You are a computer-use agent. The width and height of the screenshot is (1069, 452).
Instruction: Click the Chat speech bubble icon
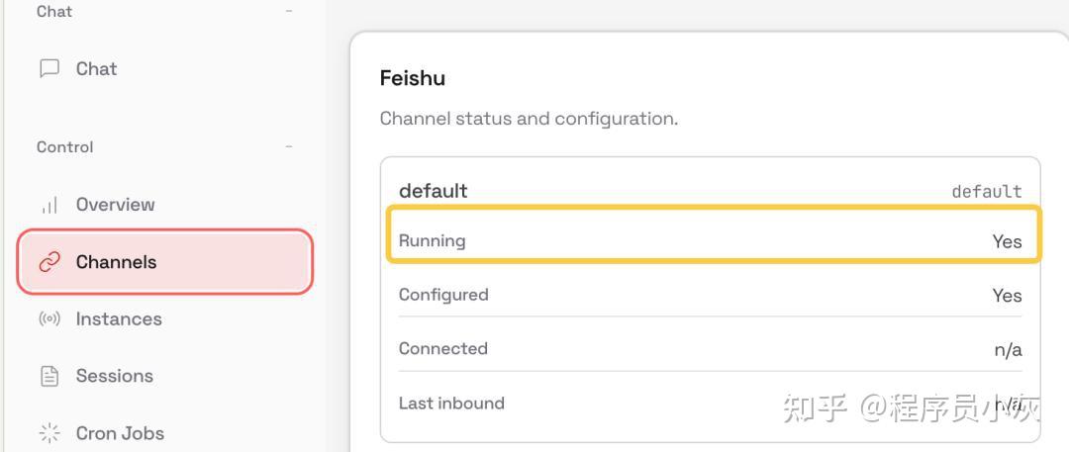tap(49, 68)
